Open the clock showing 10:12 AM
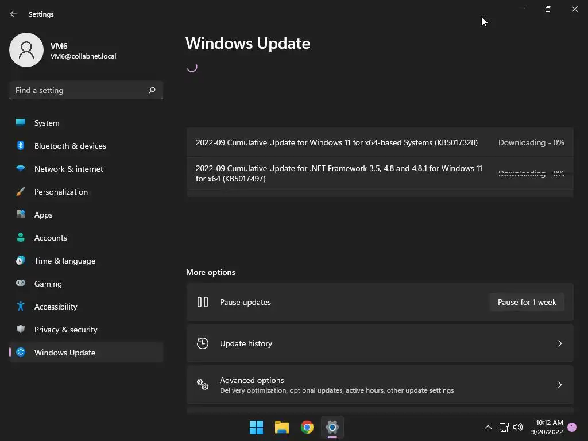 (547, 427)
